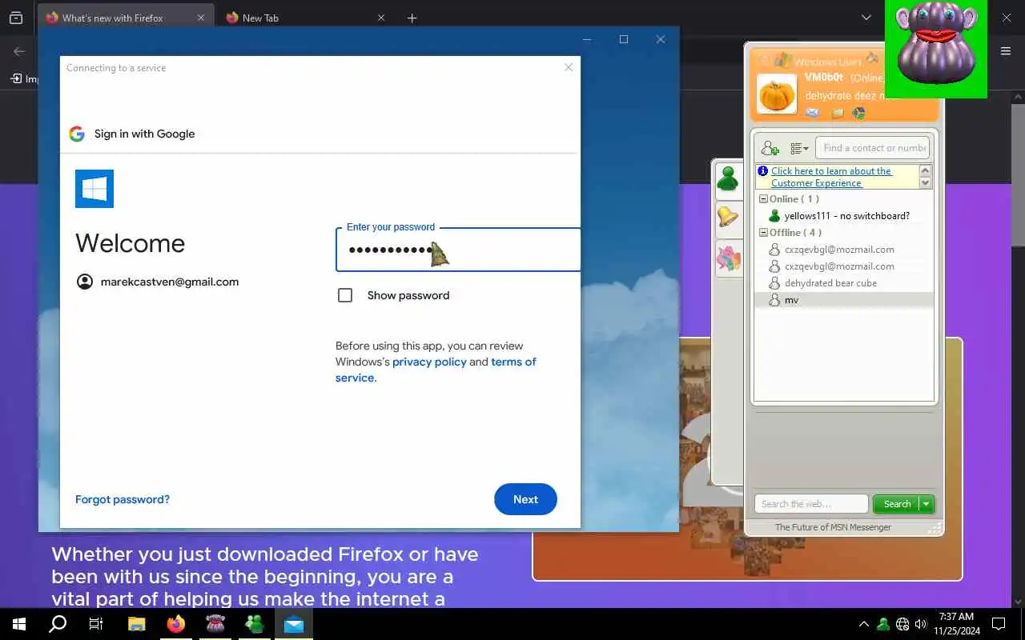Click the notice banner scroll down arrow
Viewport: 1025px width, 640px height.
coord(926,183)
